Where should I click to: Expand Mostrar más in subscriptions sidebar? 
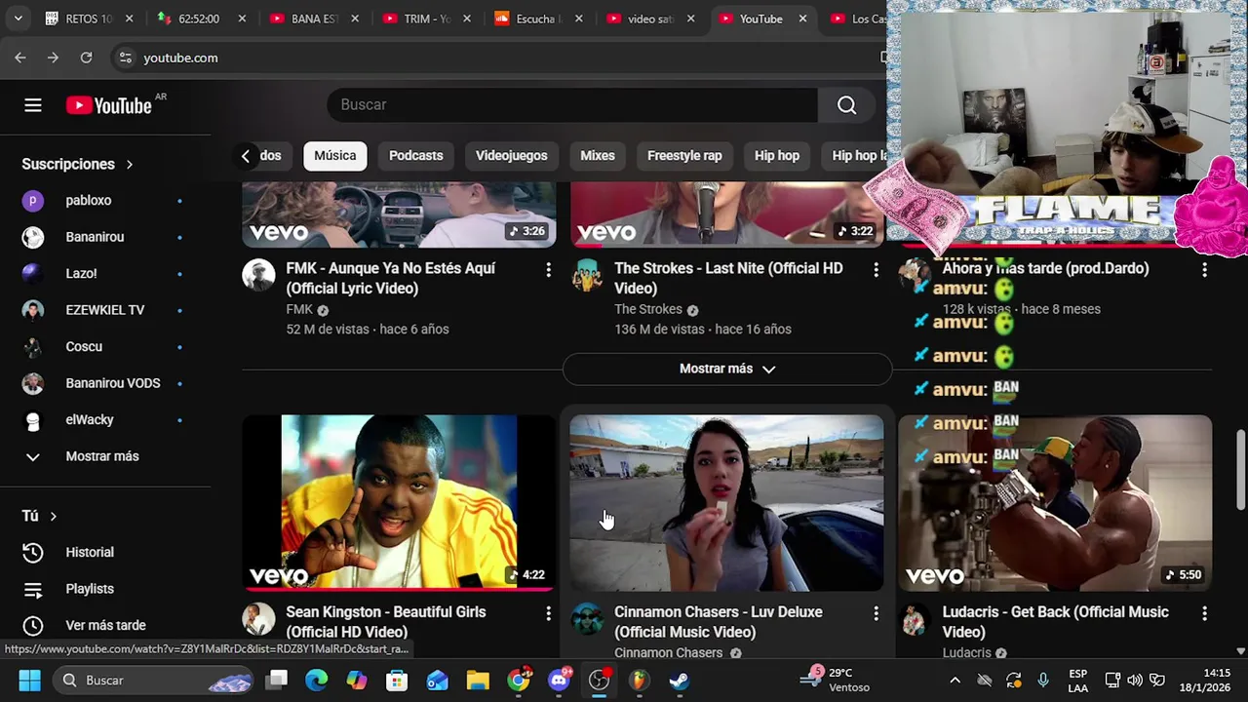tap(105, 456)
